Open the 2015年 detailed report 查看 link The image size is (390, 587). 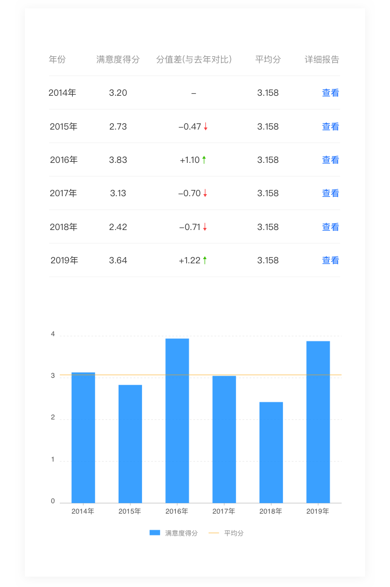[x=330, y=126]
